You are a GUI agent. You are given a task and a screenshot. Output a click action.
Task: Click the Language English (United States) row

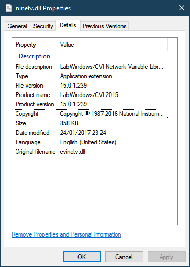coord(92,142)
